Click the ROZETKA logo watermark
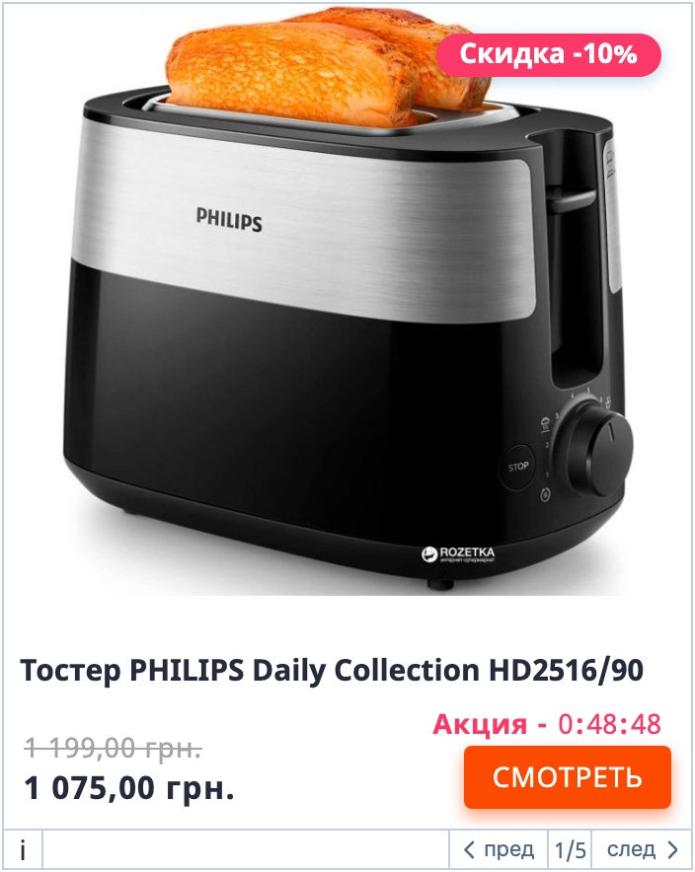 [x=457, y=554]
